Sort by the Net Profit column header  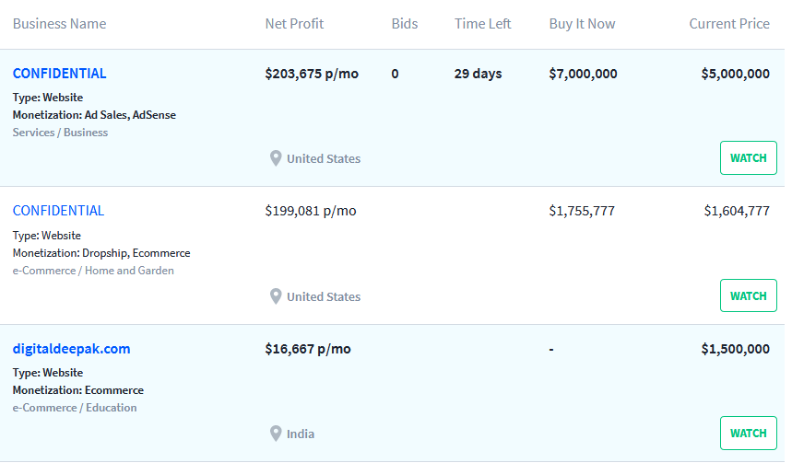pyautogui.click(x=294, y=24)
